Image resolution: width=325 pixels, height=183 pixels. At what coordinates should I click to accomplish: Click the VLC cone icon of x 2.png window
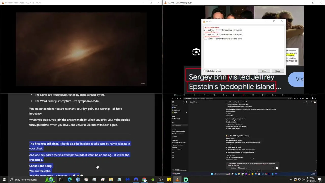tap(165, 3)
